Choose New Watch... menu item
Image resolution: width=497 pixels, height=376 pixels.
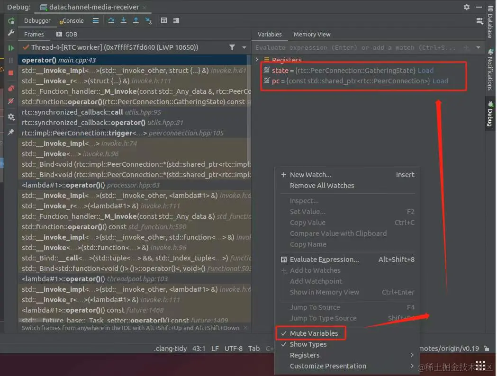tap(348, 175)
